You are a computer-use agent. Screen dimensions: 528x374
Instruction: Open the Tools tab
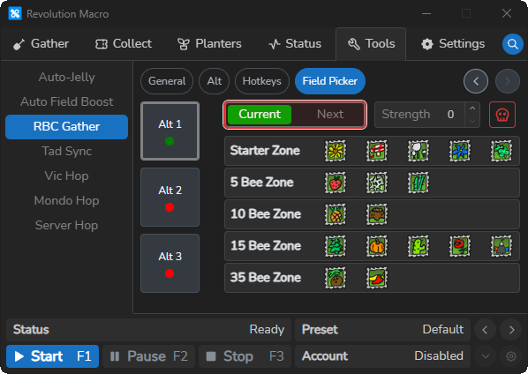[371, 44]
